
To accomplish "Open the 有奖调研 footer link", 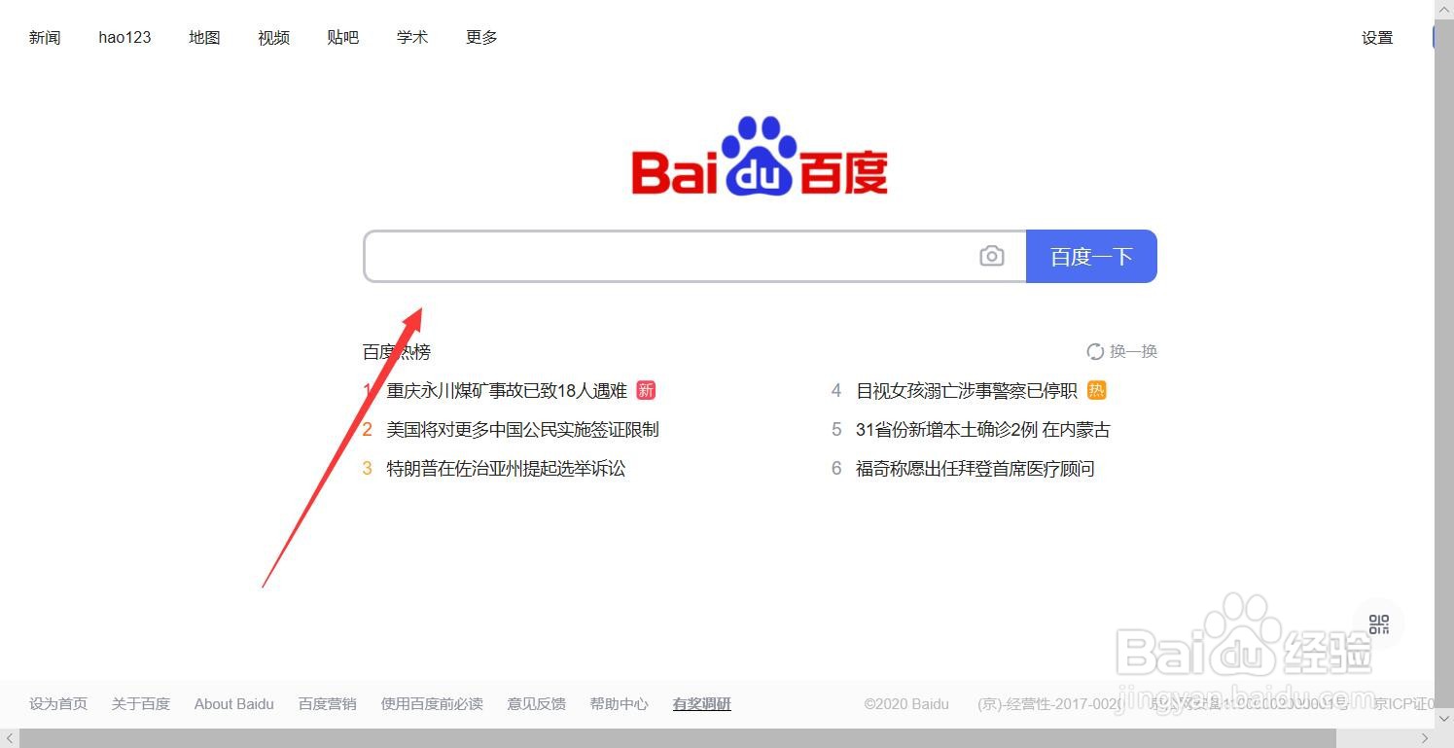I will [x=701, y=703].
